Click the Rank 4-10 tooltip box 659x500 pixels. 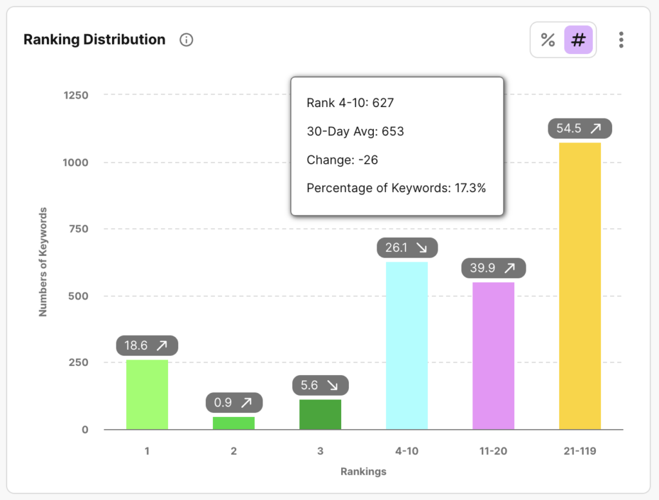396,146
